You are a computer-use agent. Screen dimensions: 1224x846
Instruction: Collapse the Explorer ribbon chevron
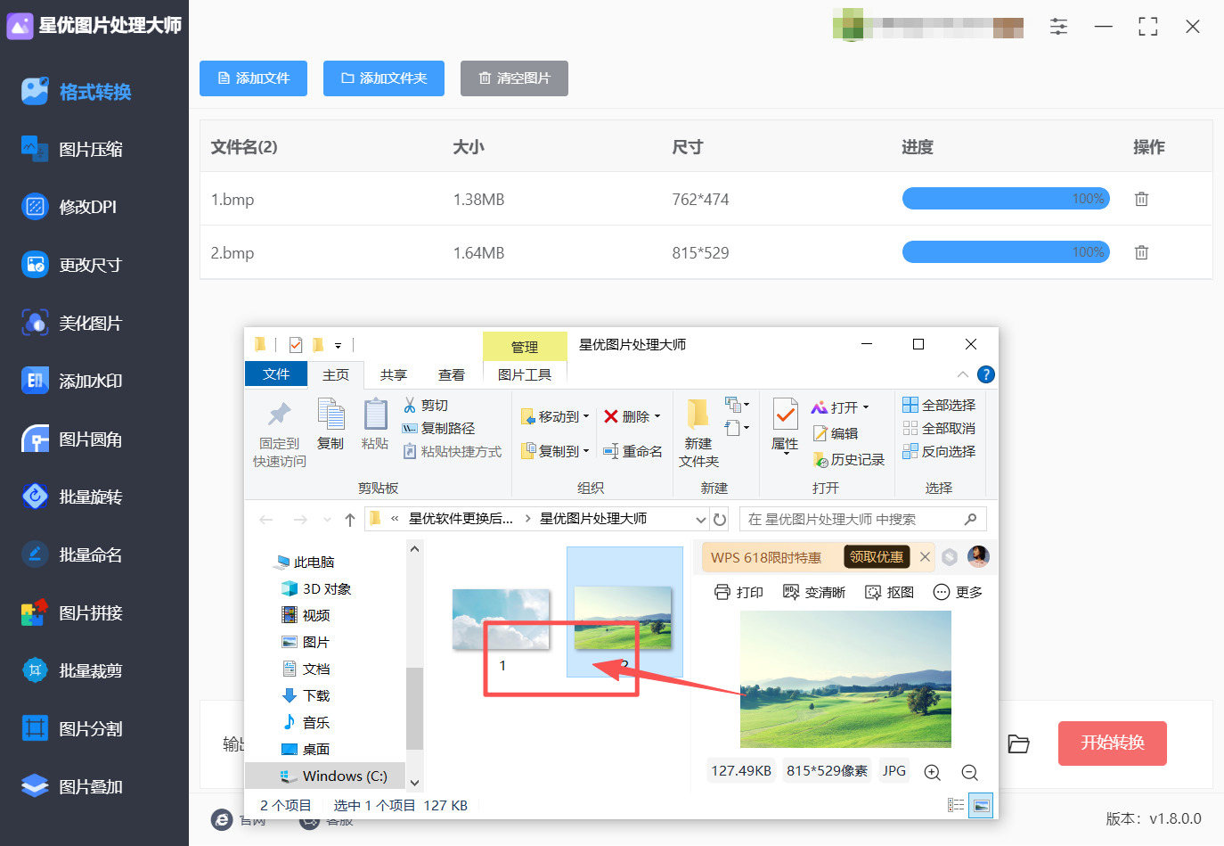962,374
